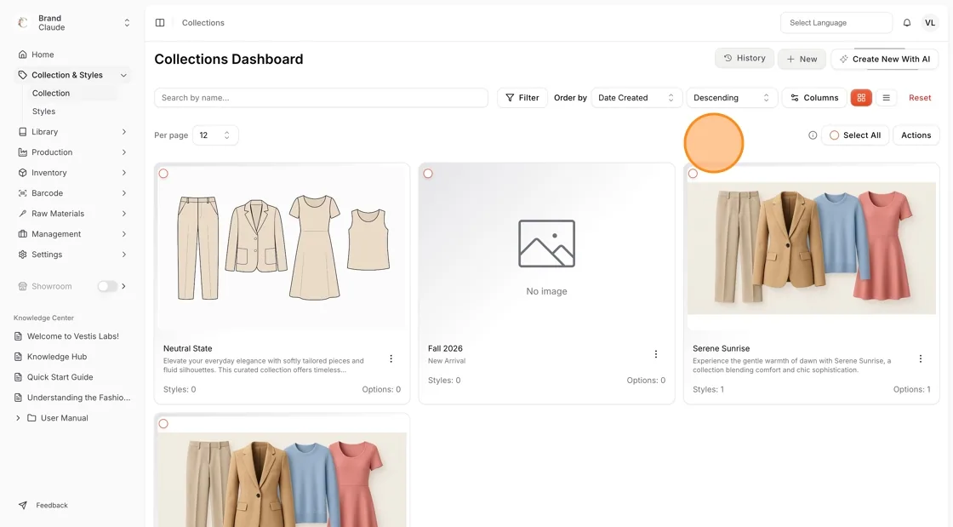Viewport: 953px width, 527px height.
Task: Toggle the sidebar panel icon
Action: click(x=160, y=22)
